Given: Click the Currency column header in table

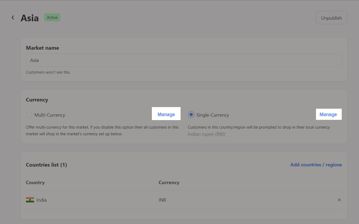Looking at the screenshot, I should point(169,183).
